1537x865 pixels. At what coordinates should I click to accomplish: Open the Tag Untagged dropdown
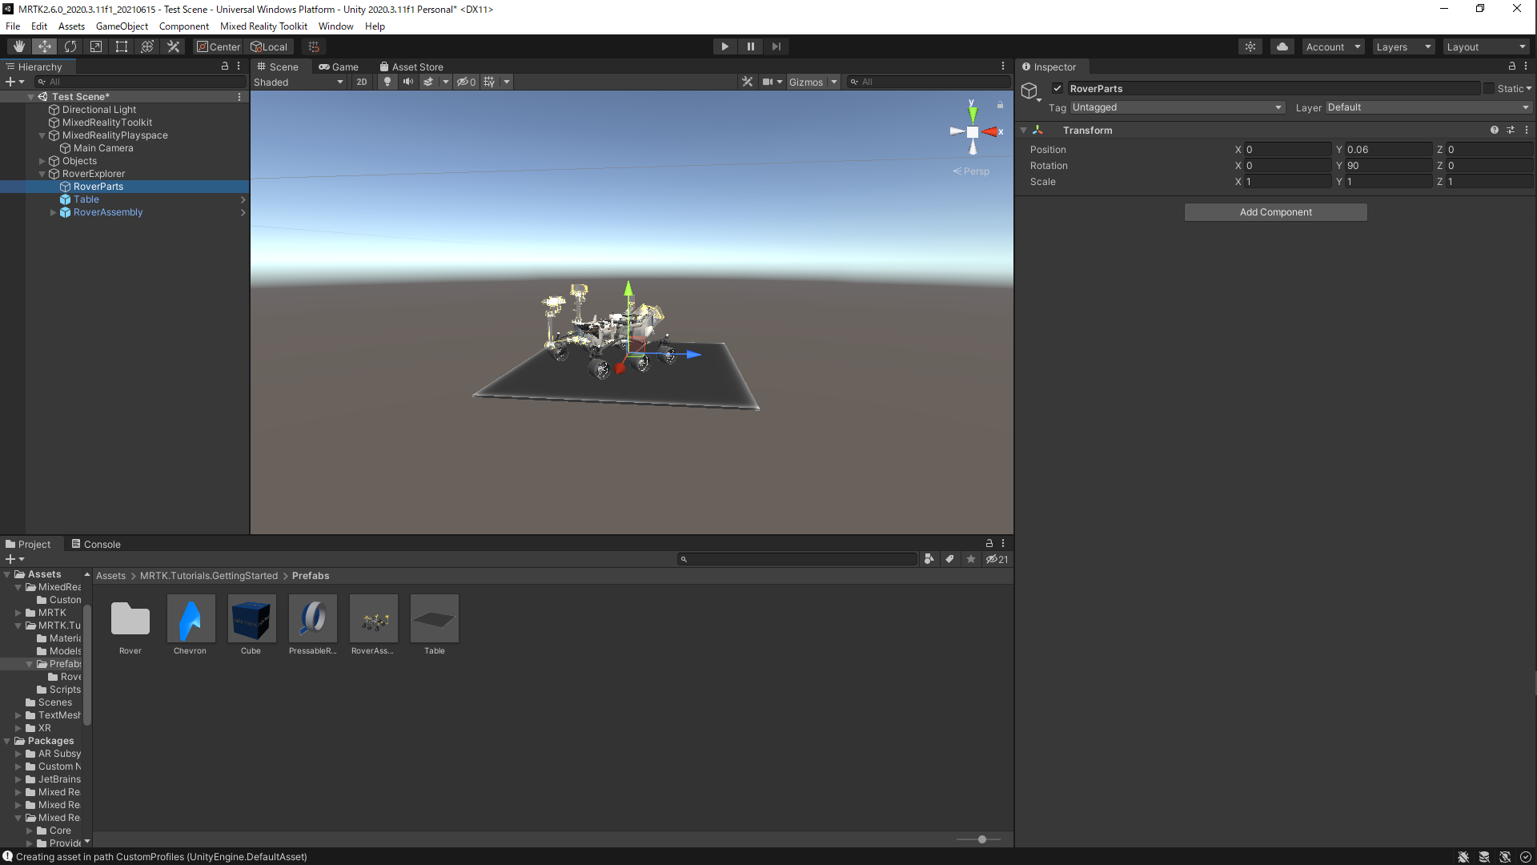point(1177,107)
